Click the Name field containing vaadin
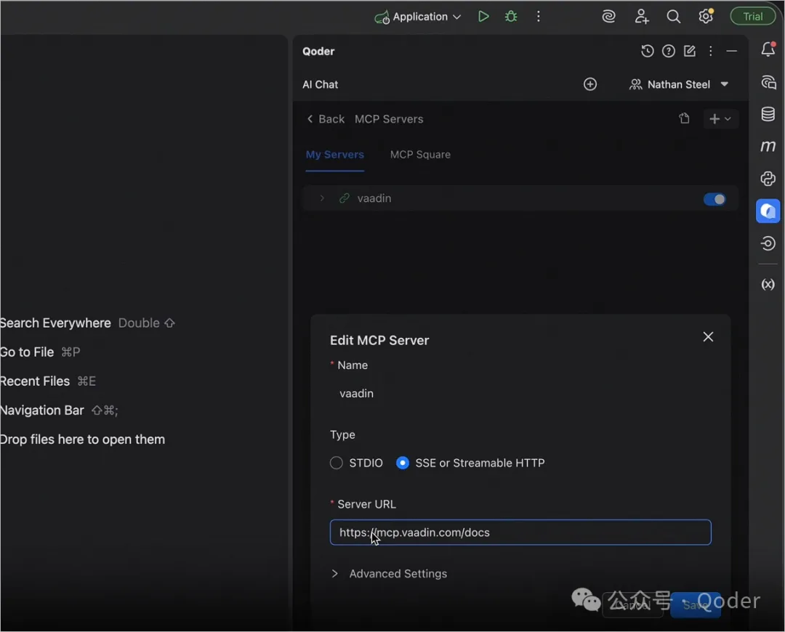 (x=520, y=394)
